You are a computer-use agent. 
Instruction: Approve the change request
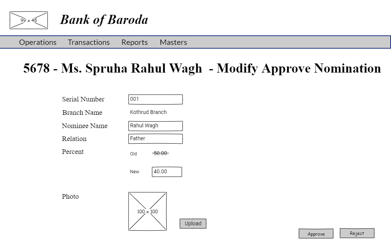click(316, 234)
